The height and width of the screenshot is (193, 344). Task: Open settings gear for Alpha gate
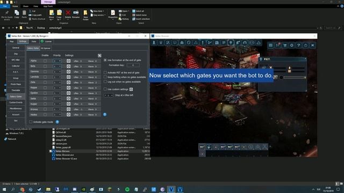point(68,61)
